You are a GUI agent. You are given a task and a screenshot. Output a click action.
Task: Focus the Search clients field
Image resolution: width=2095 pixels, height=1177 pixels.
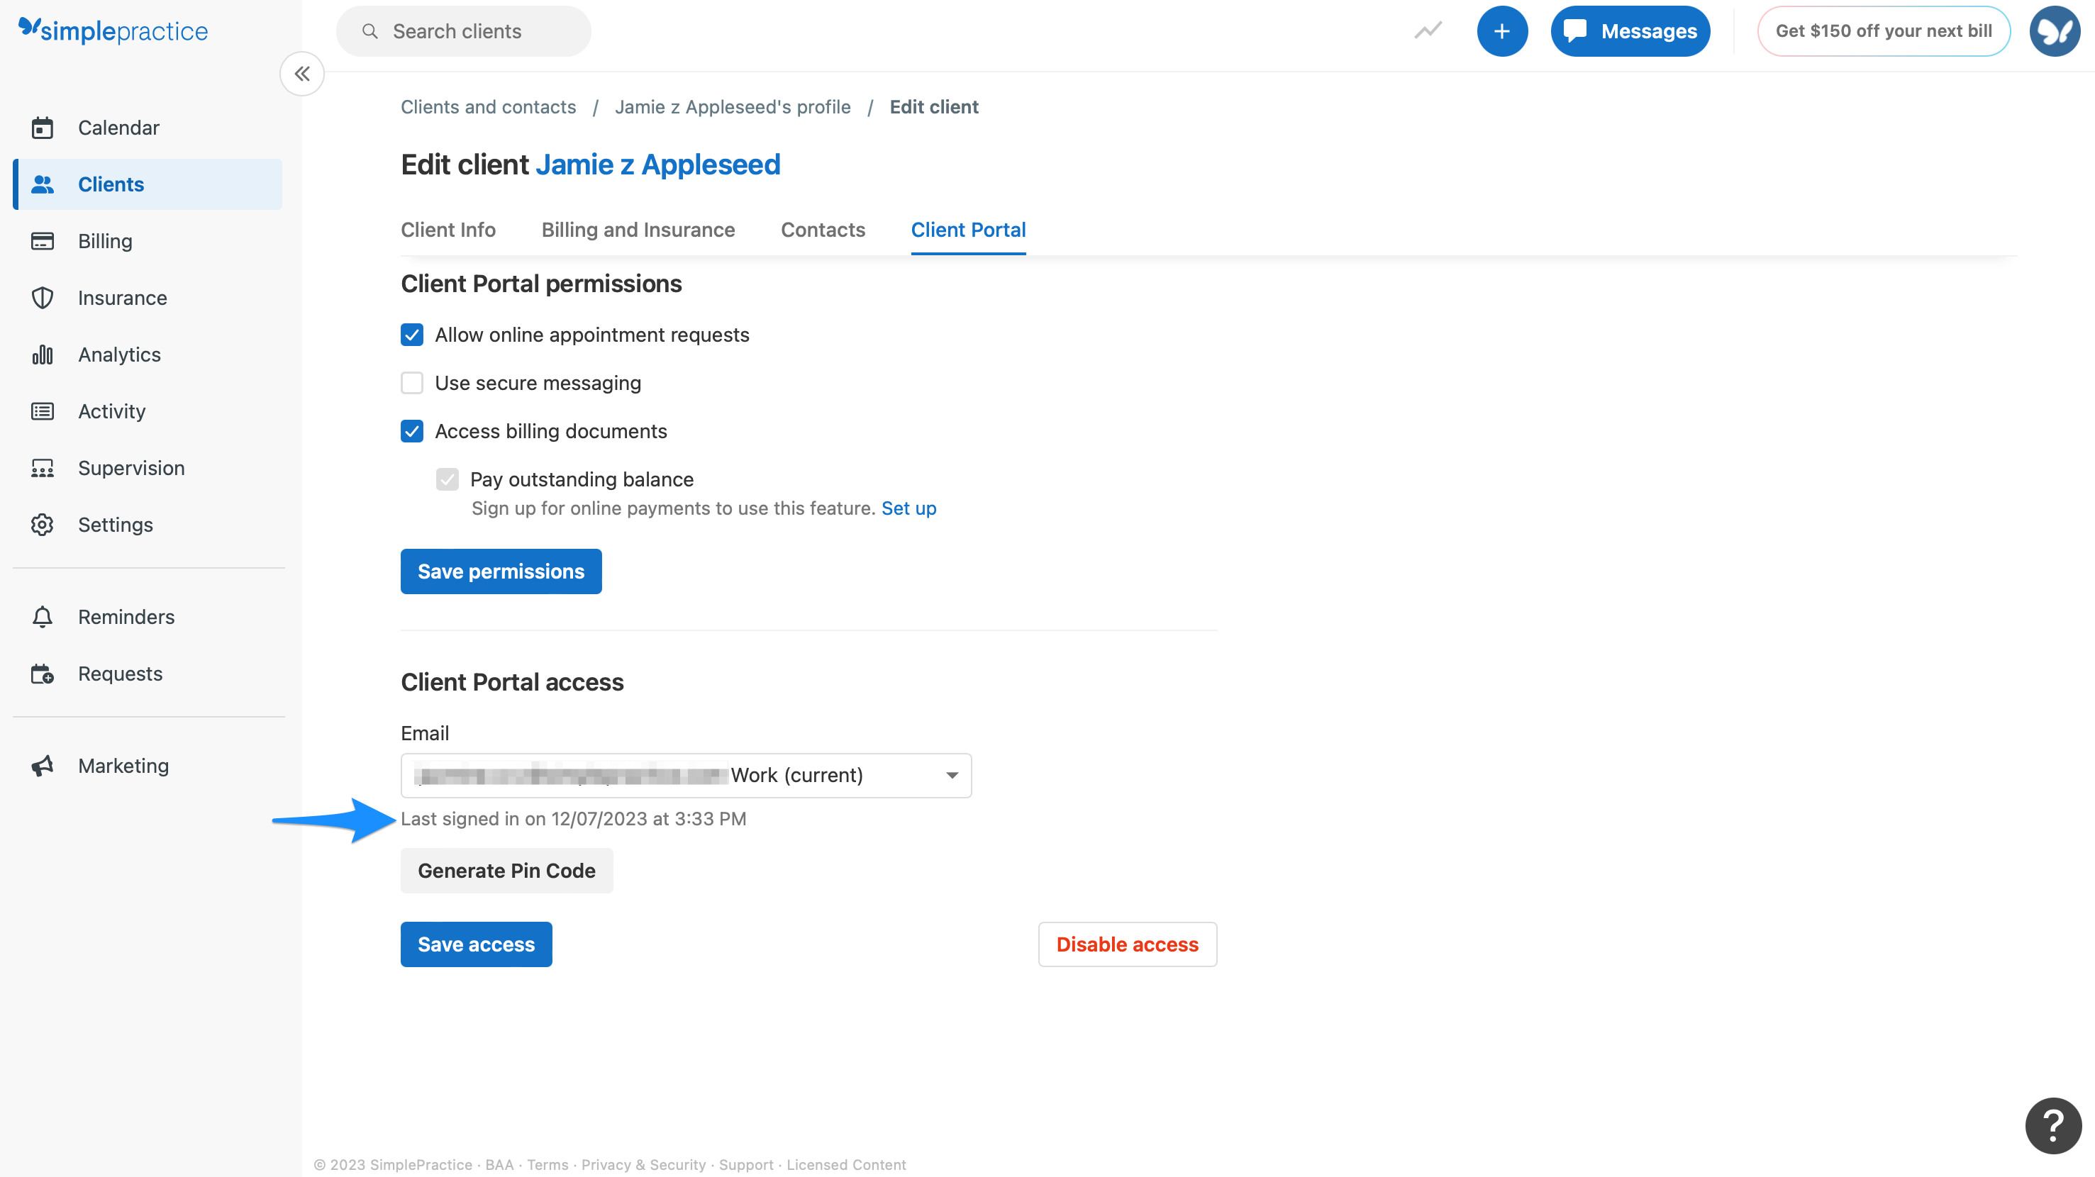(x=464, y=31)
